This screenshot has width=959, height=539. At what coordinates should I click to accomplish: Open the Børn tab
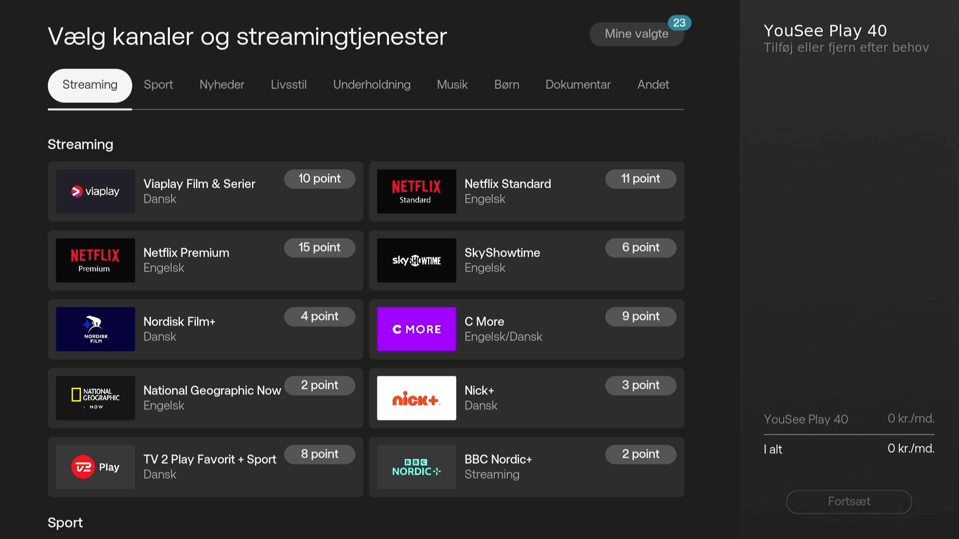(x=506, y=85)
